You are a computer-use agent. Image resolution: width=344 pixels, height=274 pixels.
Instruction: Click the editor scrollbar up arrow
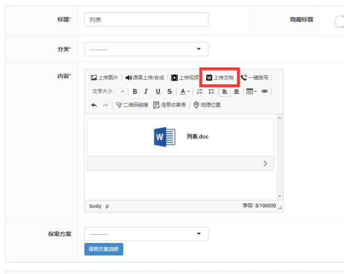coord(280,118)
